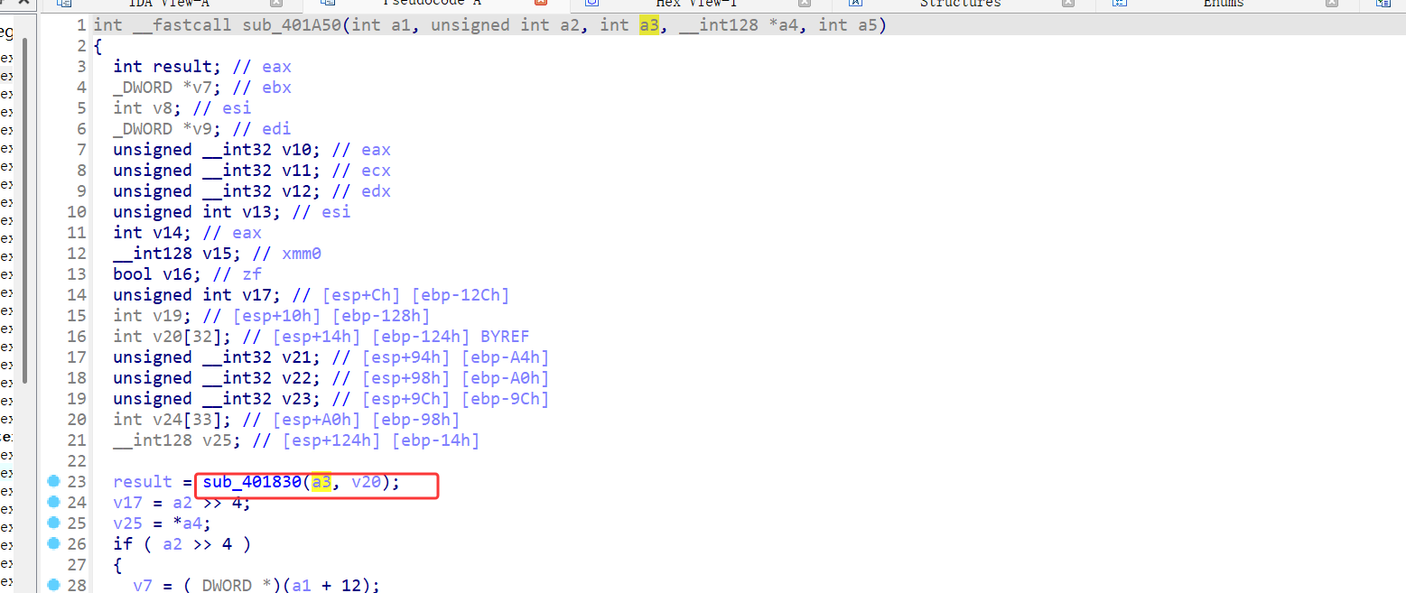Switch to the Hex View-1 tab
The height and width of the screenshot is (593, 1406).
tap(695, 4)
